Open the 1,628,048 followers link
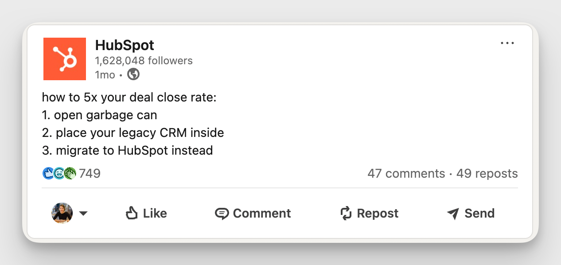 [x=144, y=61]
